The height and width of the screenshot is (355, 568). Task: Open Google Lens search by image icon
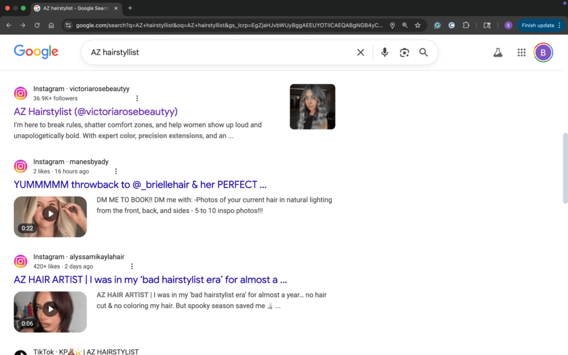coord(404,52)
